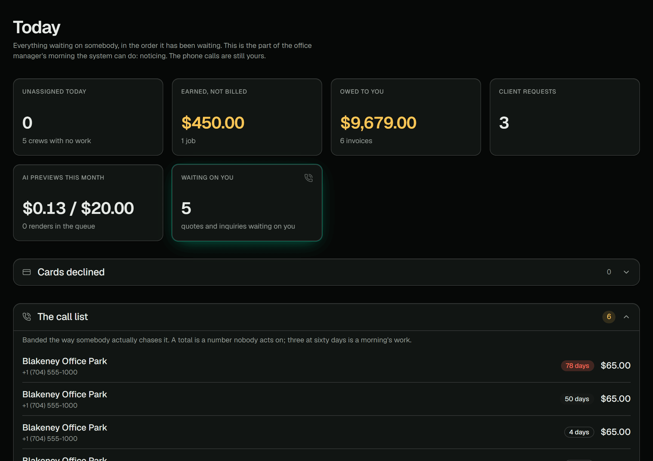The height and width of the screenshot is (461, 653).
Task: Click the credit card icon beside Cards declined
Action: point(27,272)
